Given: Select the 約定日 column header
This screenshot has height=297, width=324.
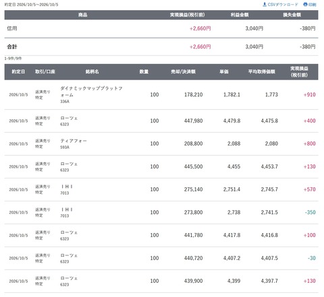Looking at the screenshot, I should pos(18,71).
